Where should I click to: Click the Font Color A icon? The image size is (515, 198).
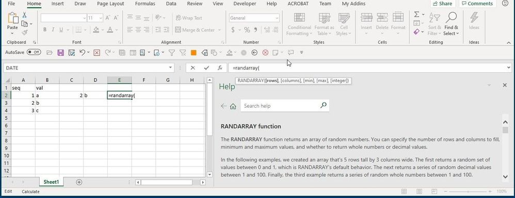click(x=110, y=30)
